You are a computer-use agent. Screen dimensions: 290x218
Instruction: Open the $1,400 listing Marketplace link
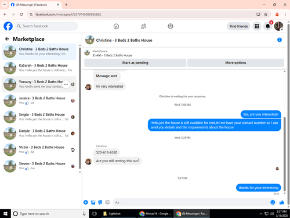click(x=112, y=53)
